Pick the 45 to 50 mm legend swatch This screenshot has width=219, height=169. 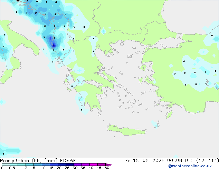tap(102, 165)
